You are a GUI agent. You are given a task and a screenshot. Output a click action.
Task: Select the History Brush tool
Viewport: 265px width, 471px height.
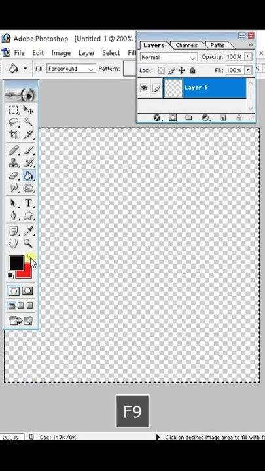[x=28, y=163]
